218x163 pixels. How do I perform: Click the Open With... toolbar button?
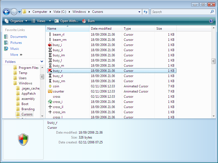tap(66, 21)
